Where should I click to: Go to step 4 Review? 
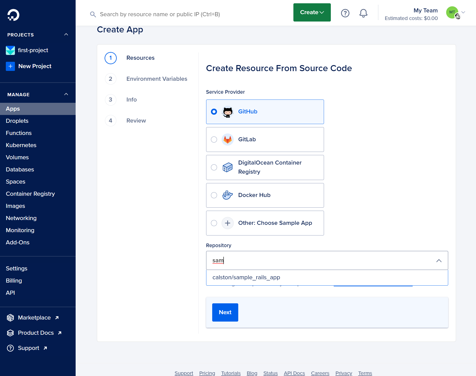point(125,121)
